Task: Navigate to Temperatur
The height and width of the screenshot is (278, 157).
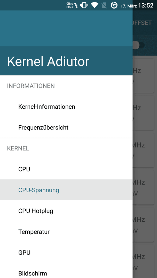Action: coord(34,232)
